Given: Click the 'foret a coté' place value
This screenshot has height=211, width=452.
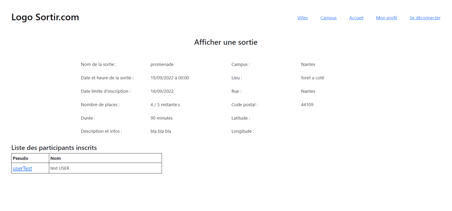Looking at the screenshot, I should click(x=313, y=78).
